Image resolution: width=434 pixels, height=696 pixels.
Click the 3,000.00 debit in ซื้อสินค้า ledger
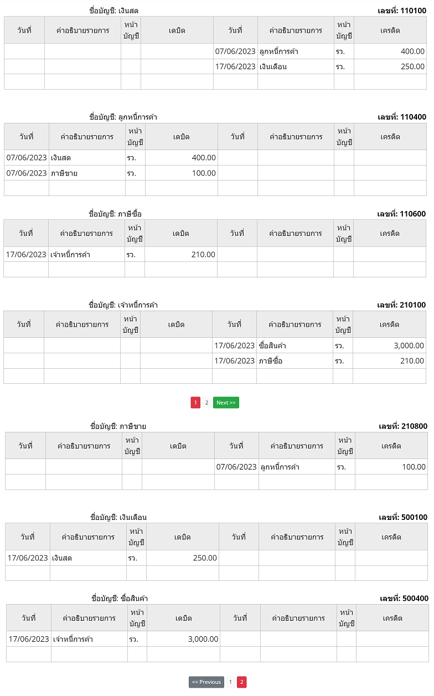[x=203, y=639]
